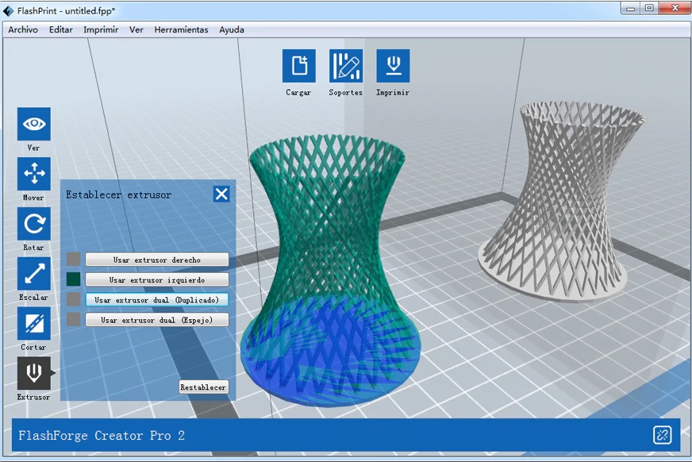Click the connection icon in the status bar
This screenshot has height=462, width=692.
tap(662, 435)
